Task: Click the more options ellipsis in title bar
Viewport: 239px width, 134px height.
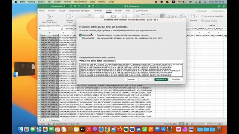Action: point(101,6)
